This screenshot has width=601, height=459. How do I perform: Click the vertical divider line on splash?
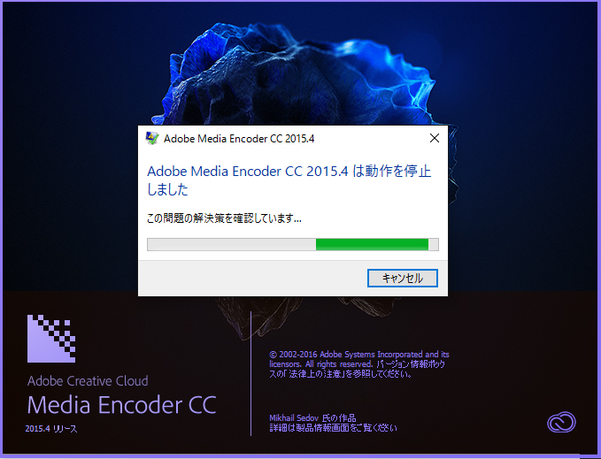tap(251, 373)
